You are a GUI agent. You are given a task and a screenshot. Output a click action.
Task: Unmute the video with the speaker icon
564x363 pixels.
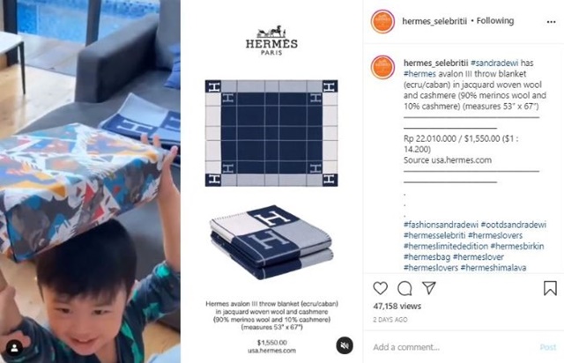[x=345, y=345]
